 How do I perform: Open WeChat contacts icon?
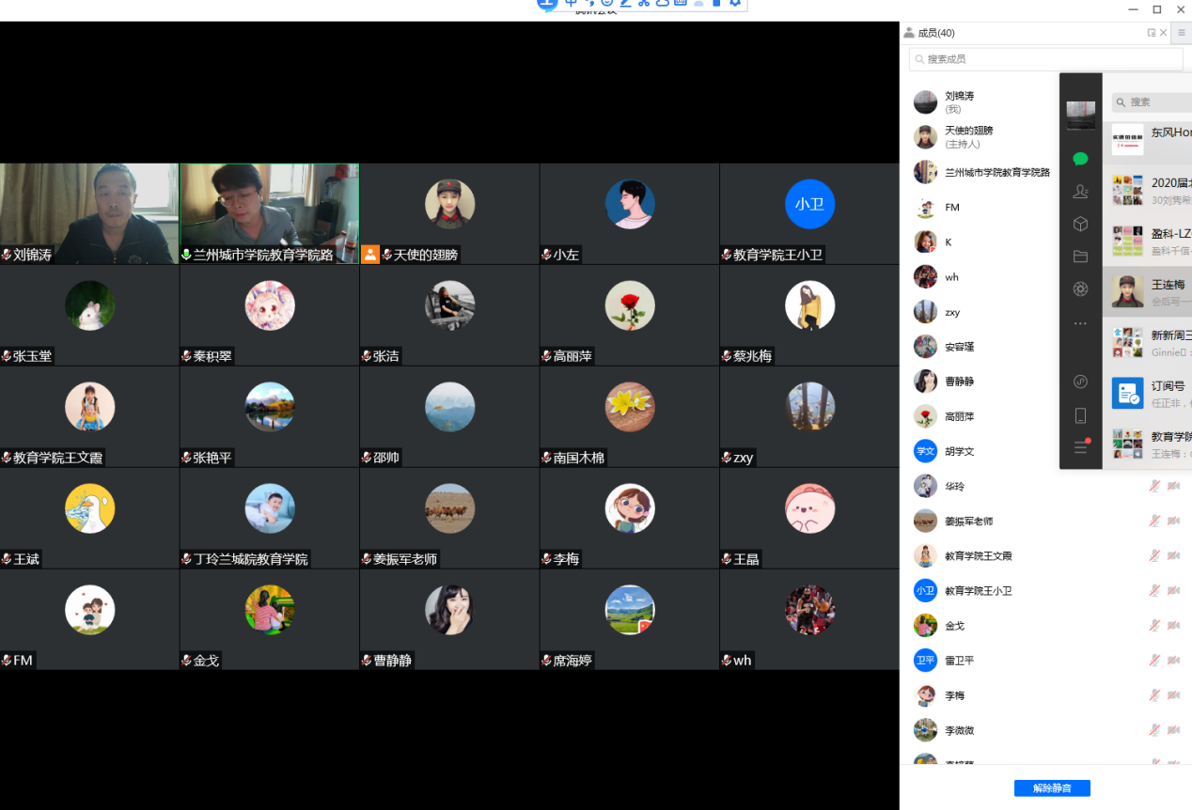tap(1080, 192)
